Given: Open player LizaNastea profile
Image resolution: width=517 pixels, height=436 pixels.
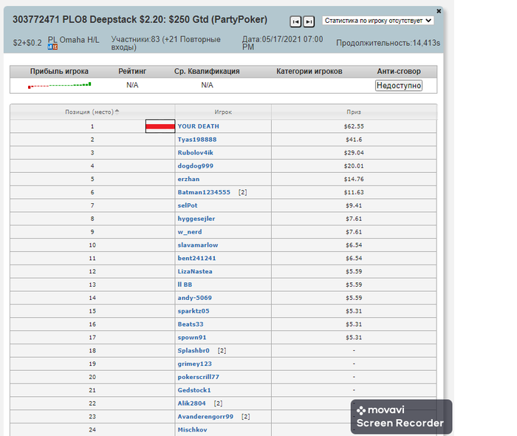Looking at the screenshot, I should pos(195,271).
